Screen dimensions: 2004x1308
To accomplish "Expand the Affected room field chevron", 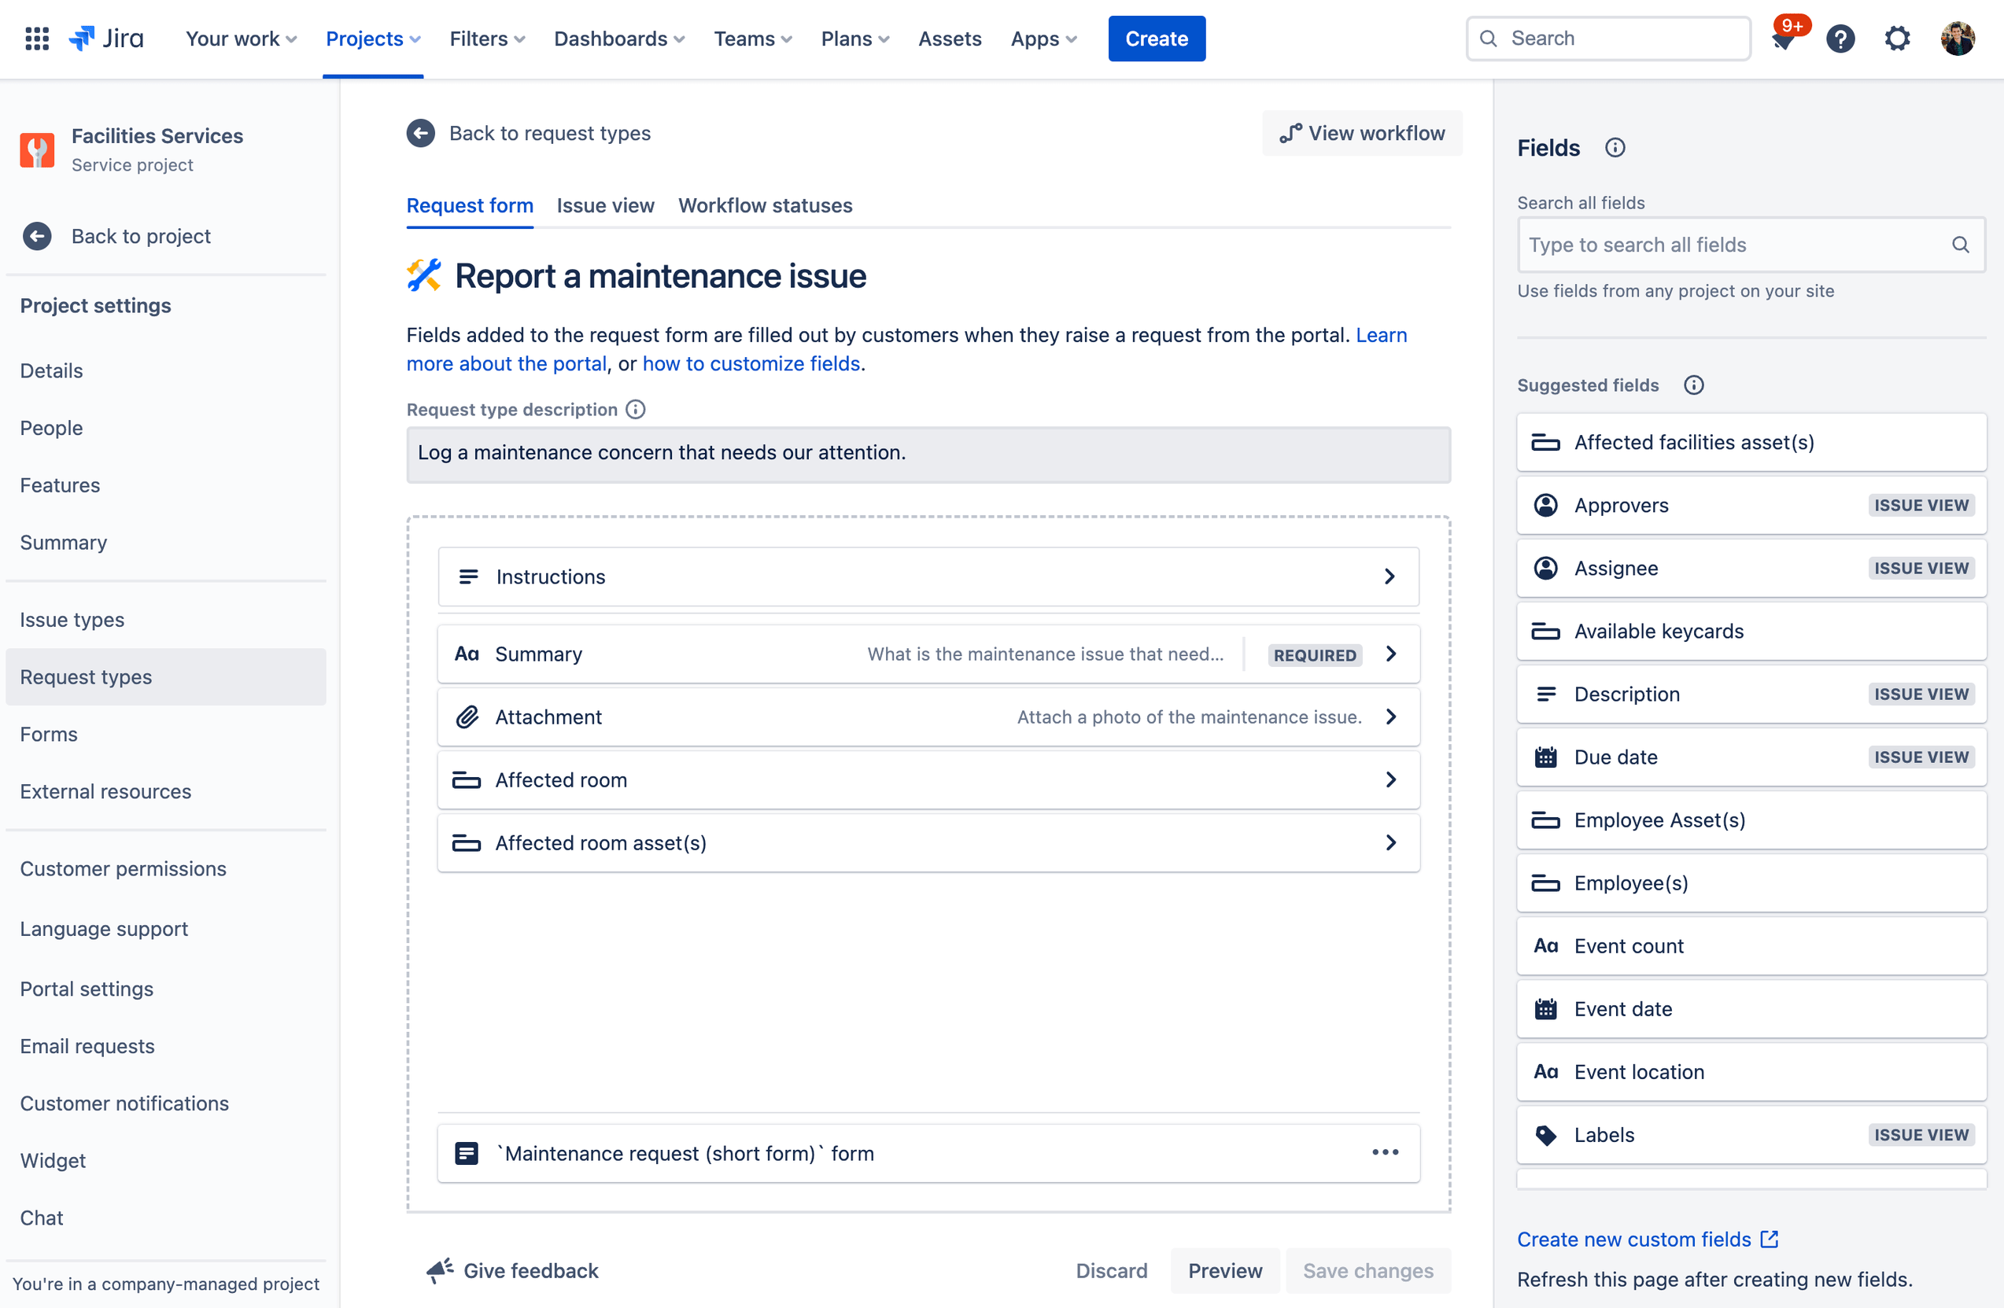I will click(x=1390, y=778).
